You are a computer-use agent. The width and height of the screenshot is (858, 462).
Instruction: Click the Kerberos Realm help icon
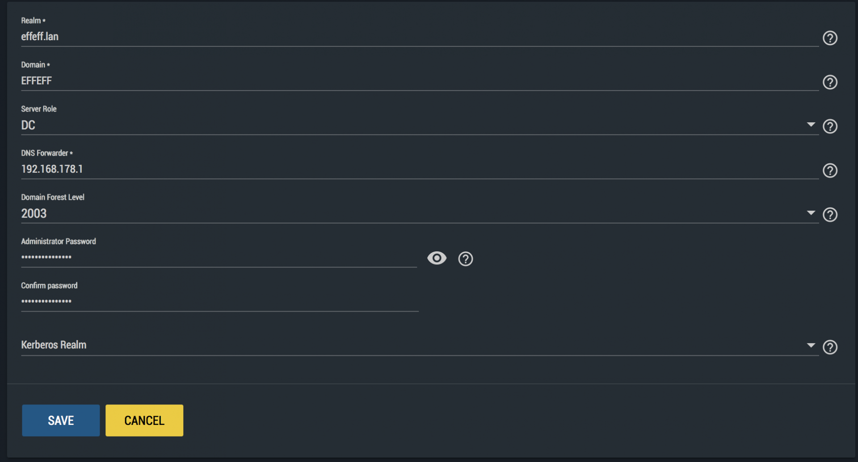coord(830,347)
